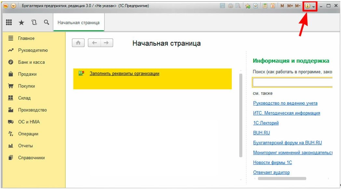Open the favorites page icon in the title bar
Image resolution: width=343 pixels, height=190 pixels.
click(x=255, y=6)
